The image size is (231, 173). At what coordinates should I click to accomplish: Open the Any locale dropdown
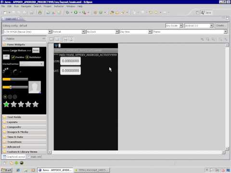tap(174, 25)
